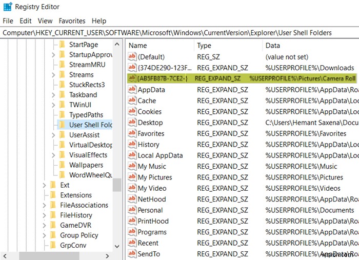Click tree pane scroll down arrow
The width and height of the screenshot is (359, 260).
click(x=117, y=246)
